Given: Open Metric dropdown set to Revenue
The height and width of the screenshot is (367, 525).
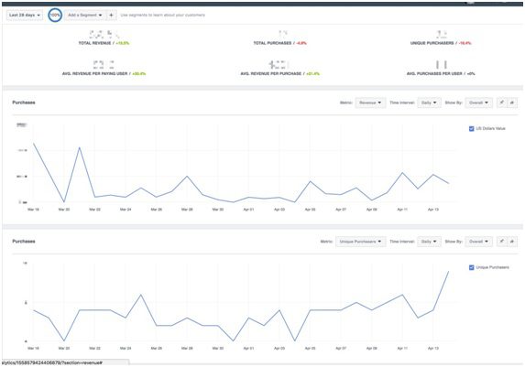Looking at the screenshot, I should coord(370,103).
